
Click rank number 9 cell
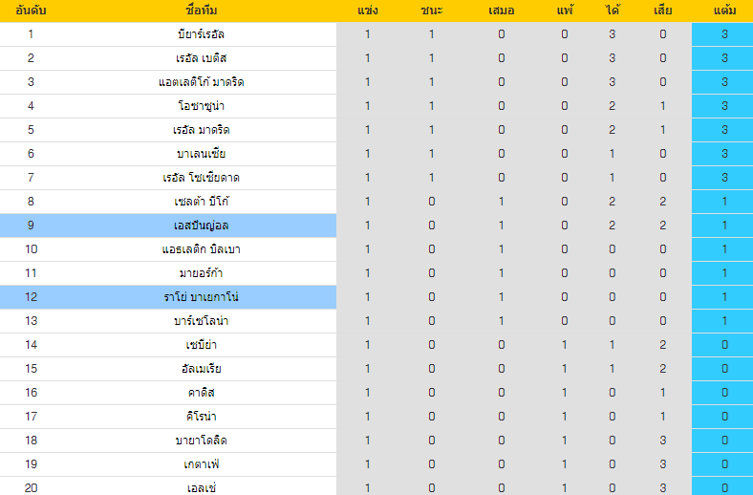31,226
